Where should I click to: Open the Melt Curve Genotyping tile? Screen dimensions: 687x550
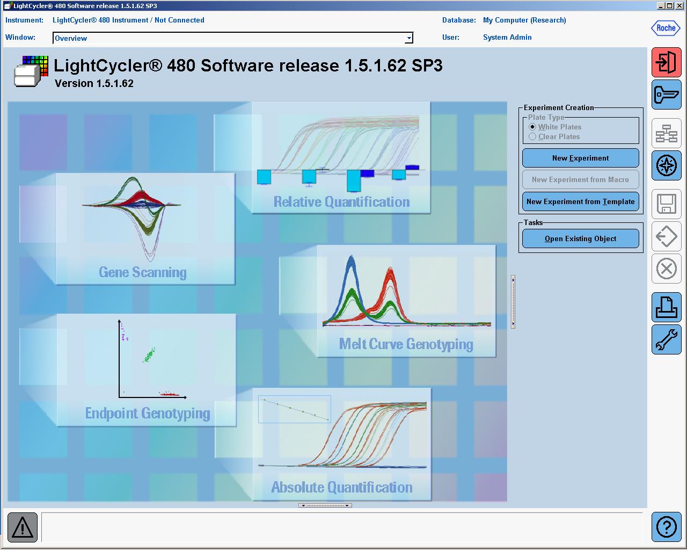tap(406, 301)
